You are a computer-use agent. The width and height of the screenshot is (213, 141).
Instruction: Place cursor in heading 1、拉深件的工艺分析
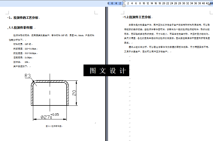pos(23,18)
